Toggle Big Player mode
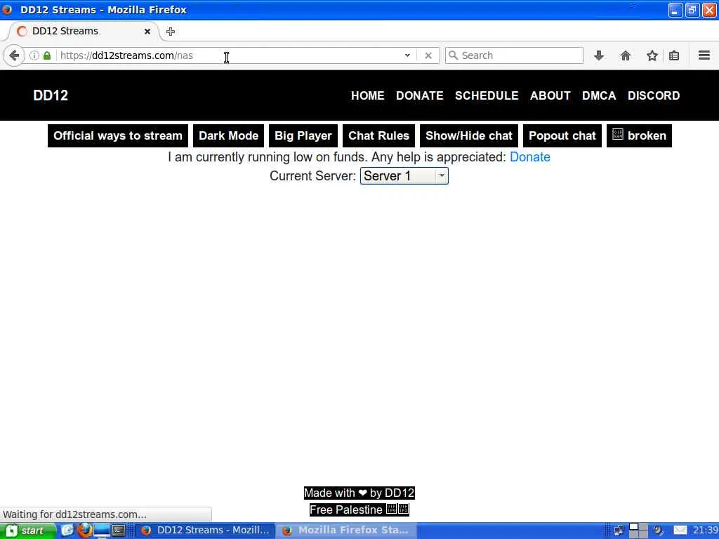 [303, 135]
